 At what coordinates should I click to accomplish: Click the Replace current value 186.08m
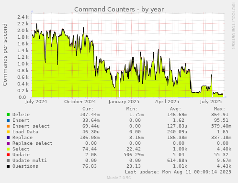click(90, 138)
